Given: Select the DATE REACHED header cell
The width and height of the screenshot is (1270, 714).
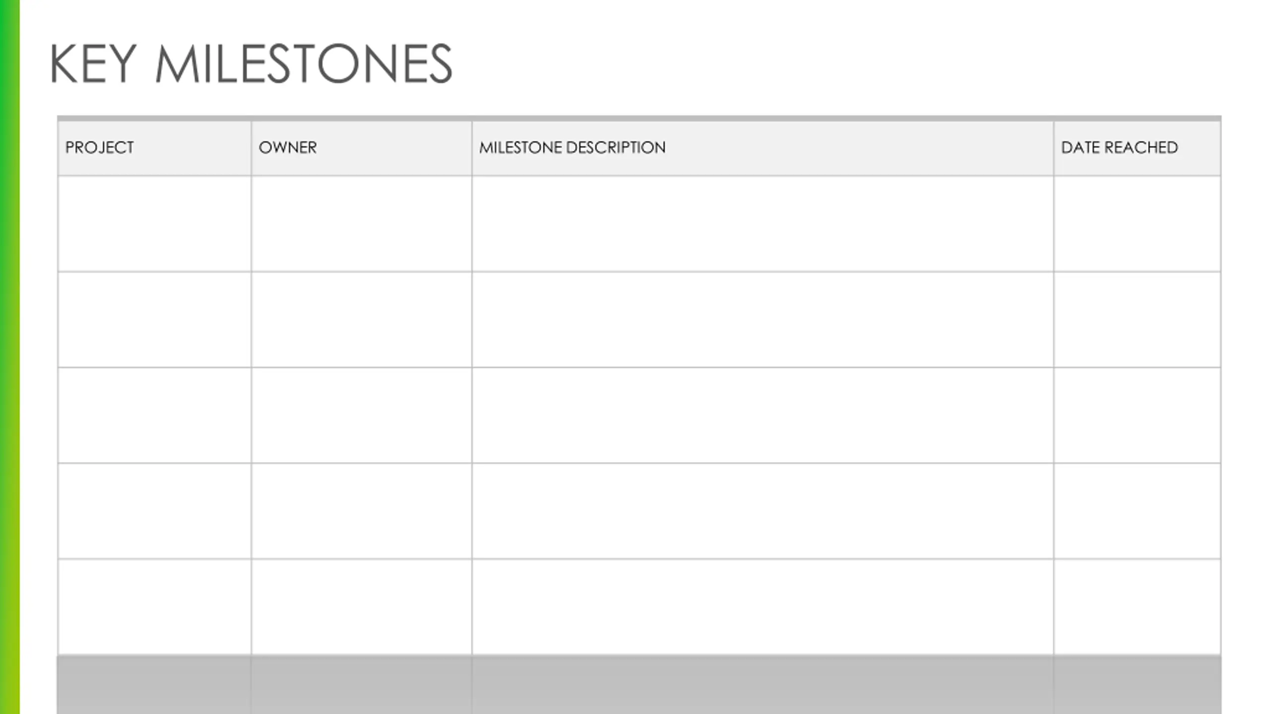Looking at the screenshot, I should [1138, 148].
